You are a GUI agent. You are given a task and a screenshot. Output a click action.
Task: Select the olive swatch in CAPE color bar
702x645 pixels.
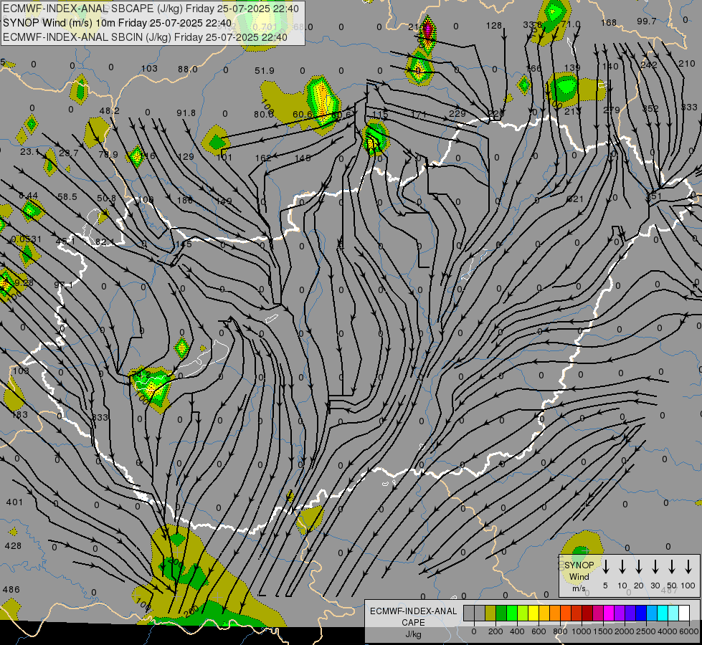click(490, 613)
